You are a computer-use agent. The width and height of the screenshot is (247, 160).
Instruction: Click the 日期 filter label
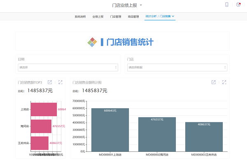click(21, 59)
